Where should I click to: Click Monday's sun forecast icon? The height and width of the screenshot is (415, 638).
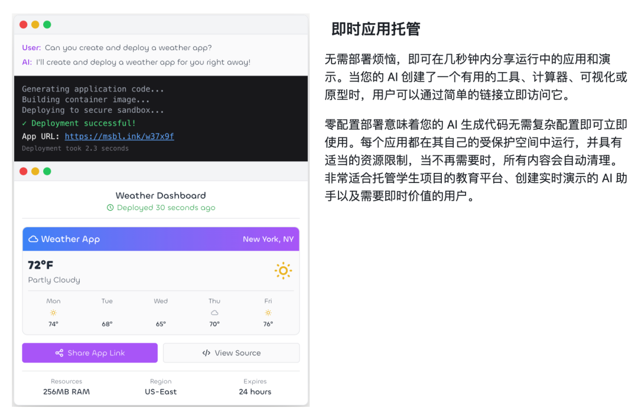point(53,312)
